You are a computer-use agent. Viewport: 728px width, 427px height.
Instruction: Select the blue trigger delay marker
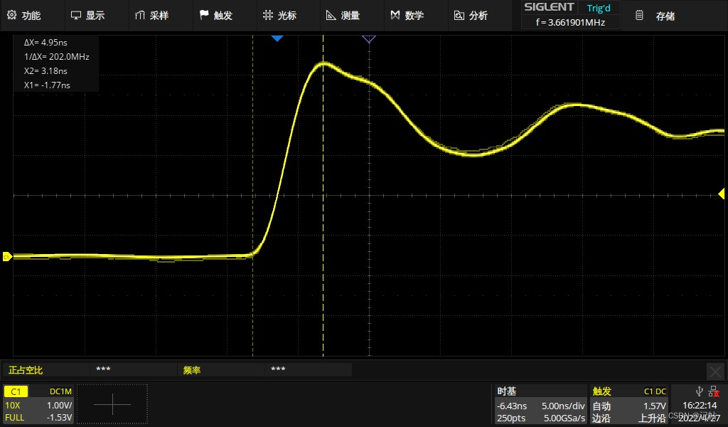coord(277,38)
